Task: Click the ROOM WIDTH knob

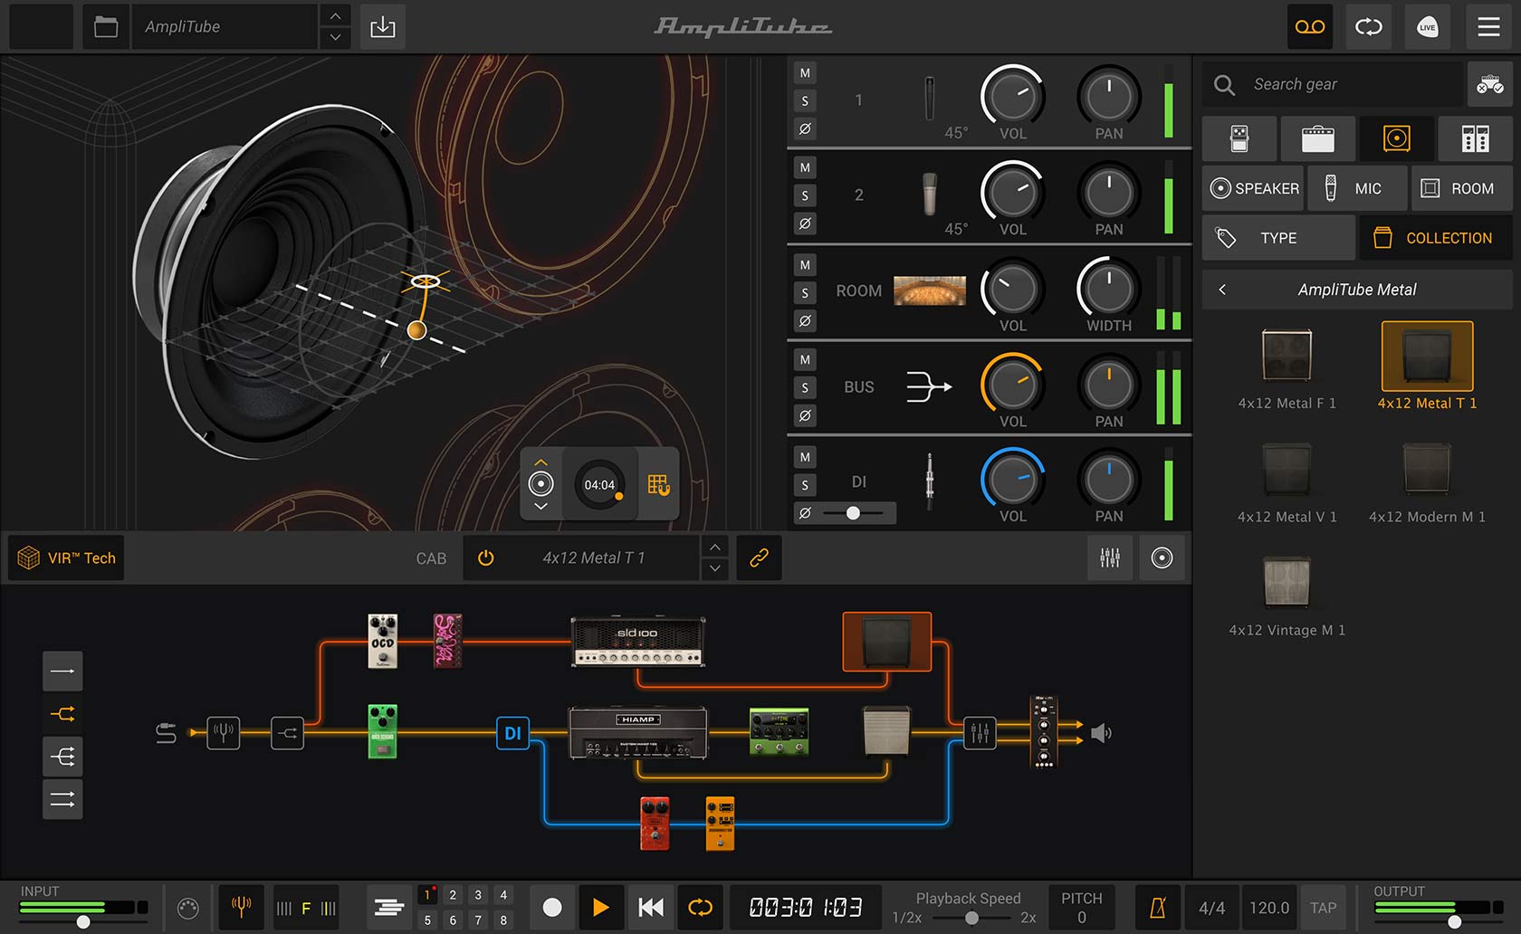Action: click(1108, 289)
